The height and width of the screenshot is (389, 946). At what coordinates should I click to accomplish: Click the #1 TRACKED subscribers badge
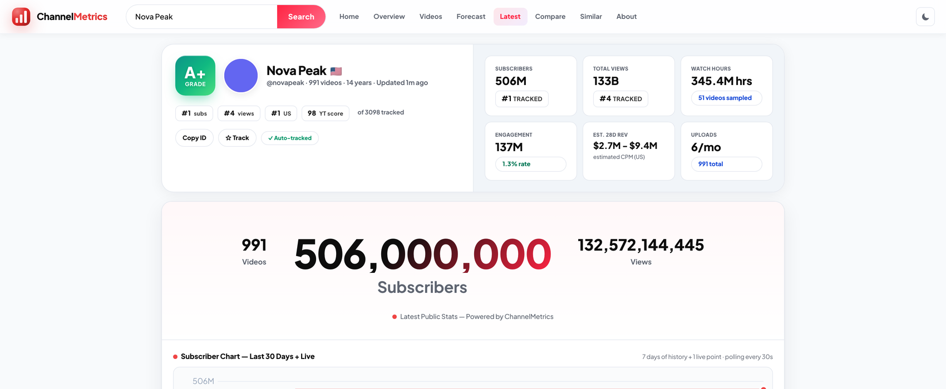522,99
